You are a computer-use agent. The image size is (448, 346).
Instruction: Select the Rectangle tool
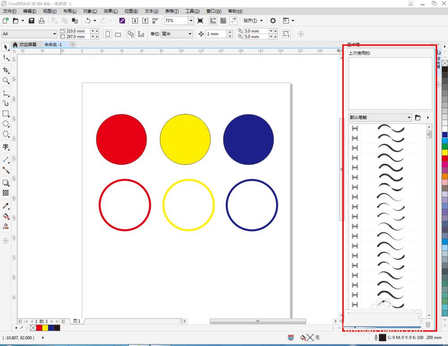(6, 113)
